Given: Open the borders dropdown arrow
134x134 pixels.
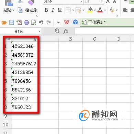Looking at the screenshot, I should point(73,10).
